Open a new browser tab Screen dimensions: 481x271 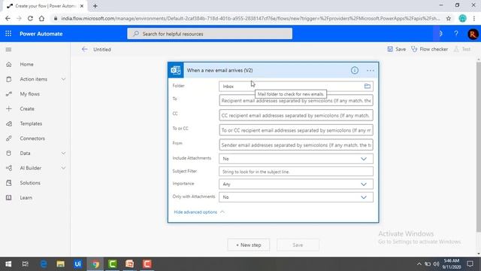95,6
